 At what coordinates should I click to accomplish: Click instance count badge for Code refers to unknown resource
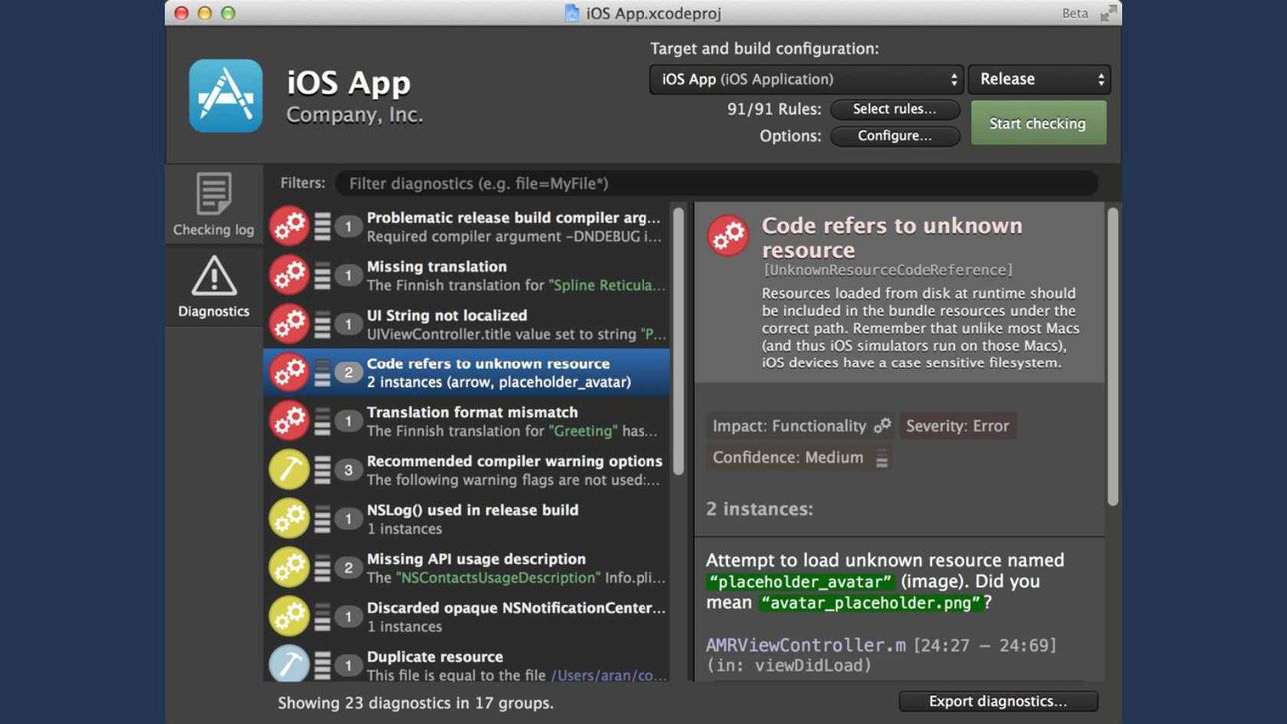[x=348, y=372]
